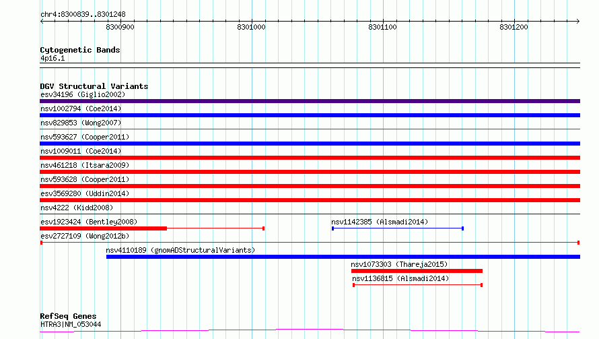The height and width of the screenshot is (339, 599).
Task: Open the esv2727109 (Wong2012b) label
Action: (x=85, y=236)
